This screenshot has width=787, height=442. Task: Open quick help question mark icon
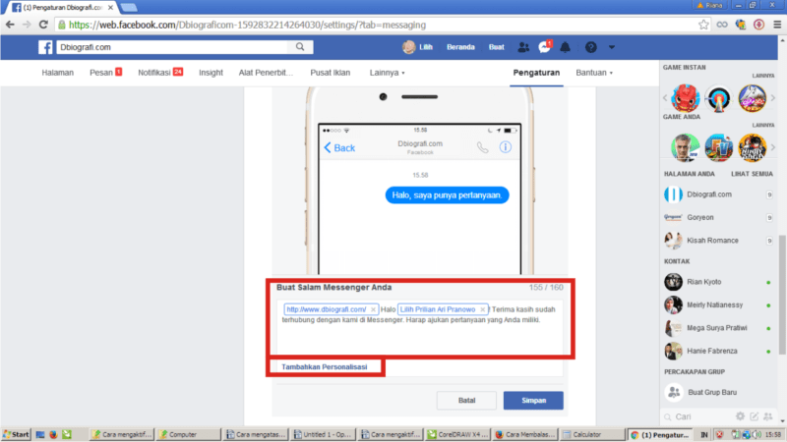coord(591,47)
